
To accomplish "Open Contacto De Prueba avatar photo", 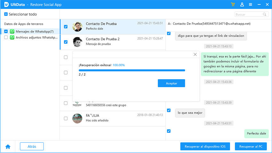I will point(77,27).
